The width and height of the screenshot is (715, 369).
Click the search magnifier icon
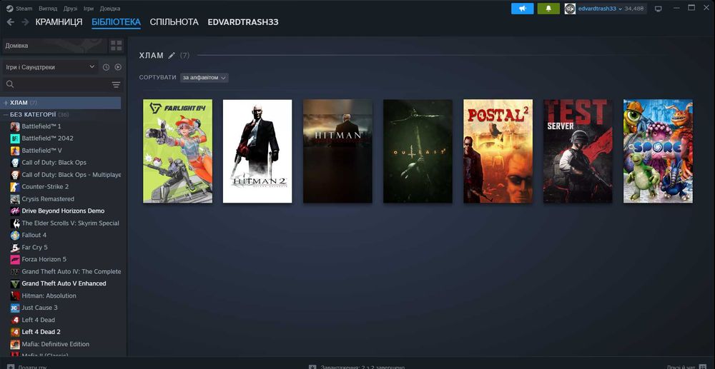click(10, 84)
